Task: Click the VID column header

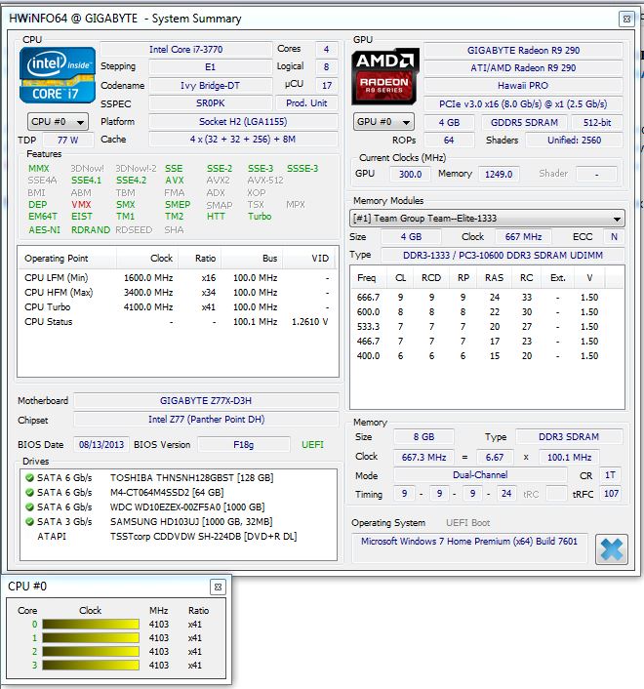Action: click(309, 259)
